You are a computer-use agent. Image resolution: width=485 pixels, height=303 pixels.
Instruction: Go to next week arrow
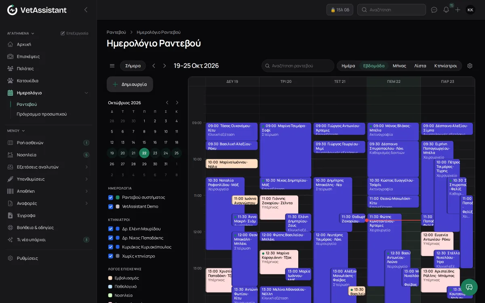(164, 66)
